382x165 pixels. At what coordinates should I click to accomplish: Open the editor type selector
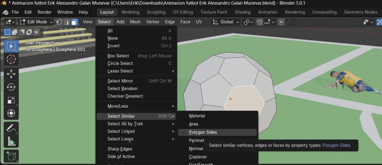click(10, 22)
